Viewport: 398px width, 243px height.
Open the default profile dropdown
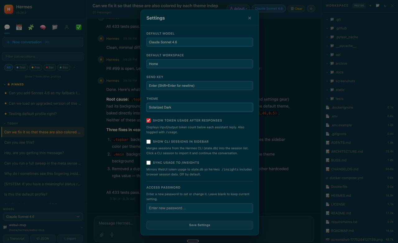point(238,9)
